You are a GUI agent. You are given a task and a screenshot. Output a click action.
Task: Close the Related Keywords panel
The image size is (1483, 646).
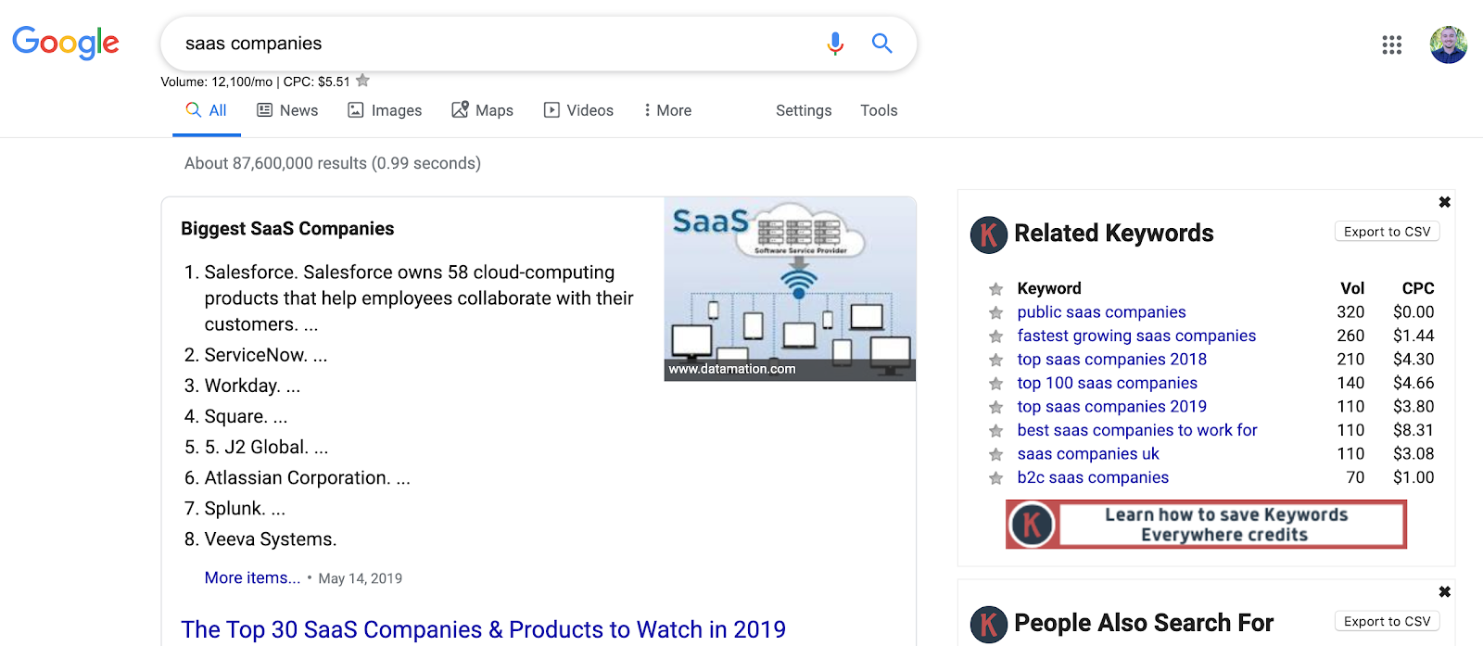pos(1444,202)
